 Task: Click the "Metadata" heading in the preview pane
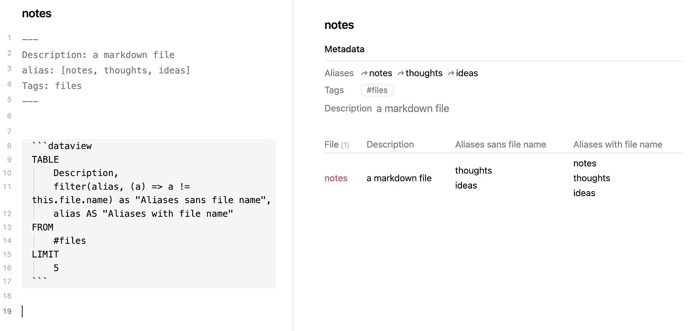[x=344, y=49]
